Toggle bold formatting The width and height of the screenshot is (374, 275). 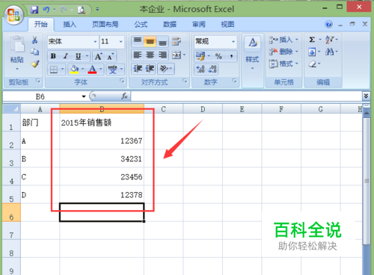(x=53, y=56)
